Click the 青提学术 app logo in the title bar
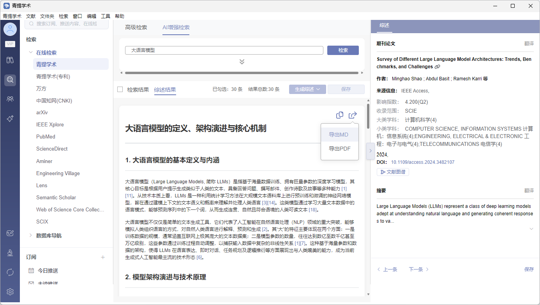540x305 pixels. (x=7, y=6)
